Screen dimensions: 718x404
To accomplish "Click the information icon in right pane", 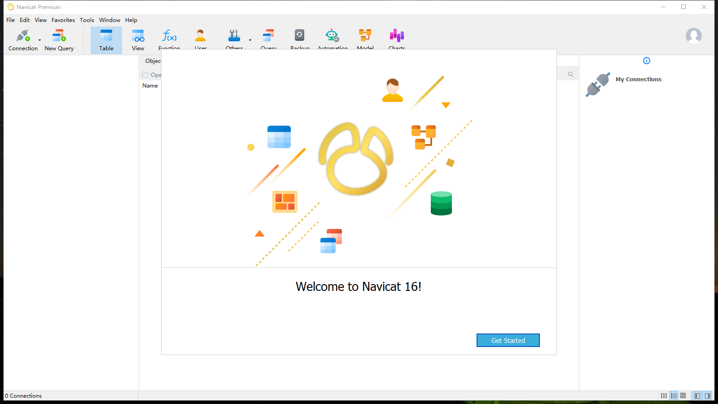I will 647,61.
